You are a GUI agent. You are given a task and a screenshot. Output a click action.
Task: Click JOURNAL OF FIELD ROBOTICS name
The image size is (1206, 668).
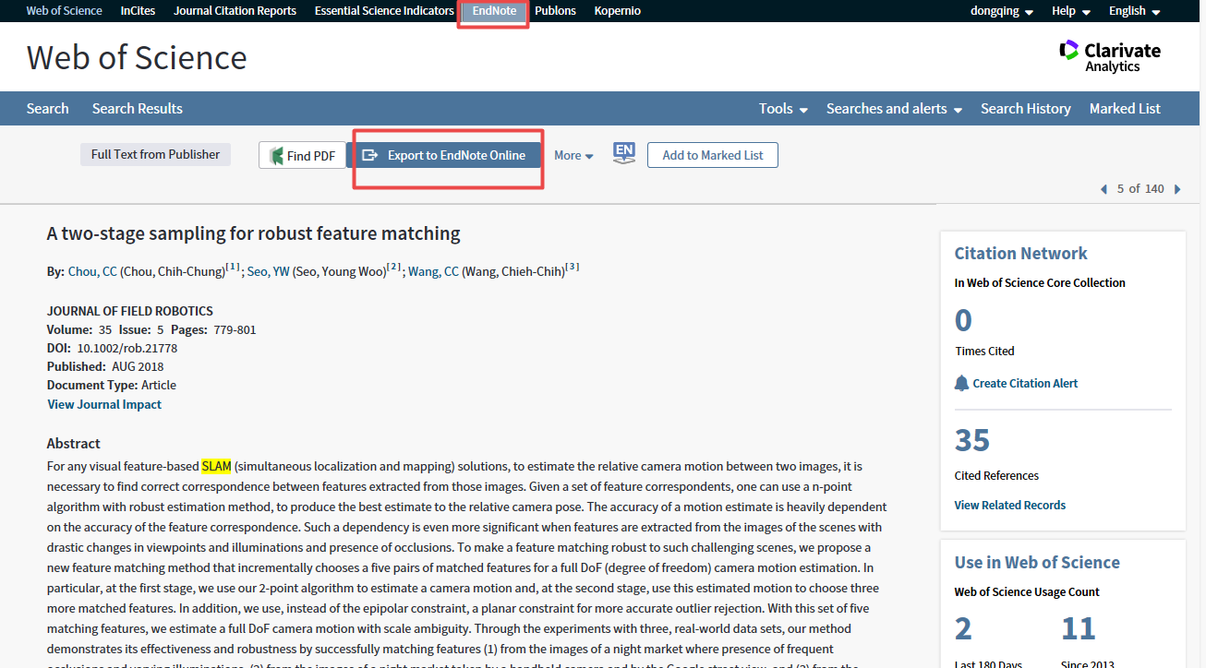pos(130,311)
